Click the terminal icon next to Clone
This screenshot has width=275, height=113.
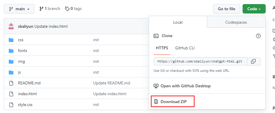(x=156, y=36)
